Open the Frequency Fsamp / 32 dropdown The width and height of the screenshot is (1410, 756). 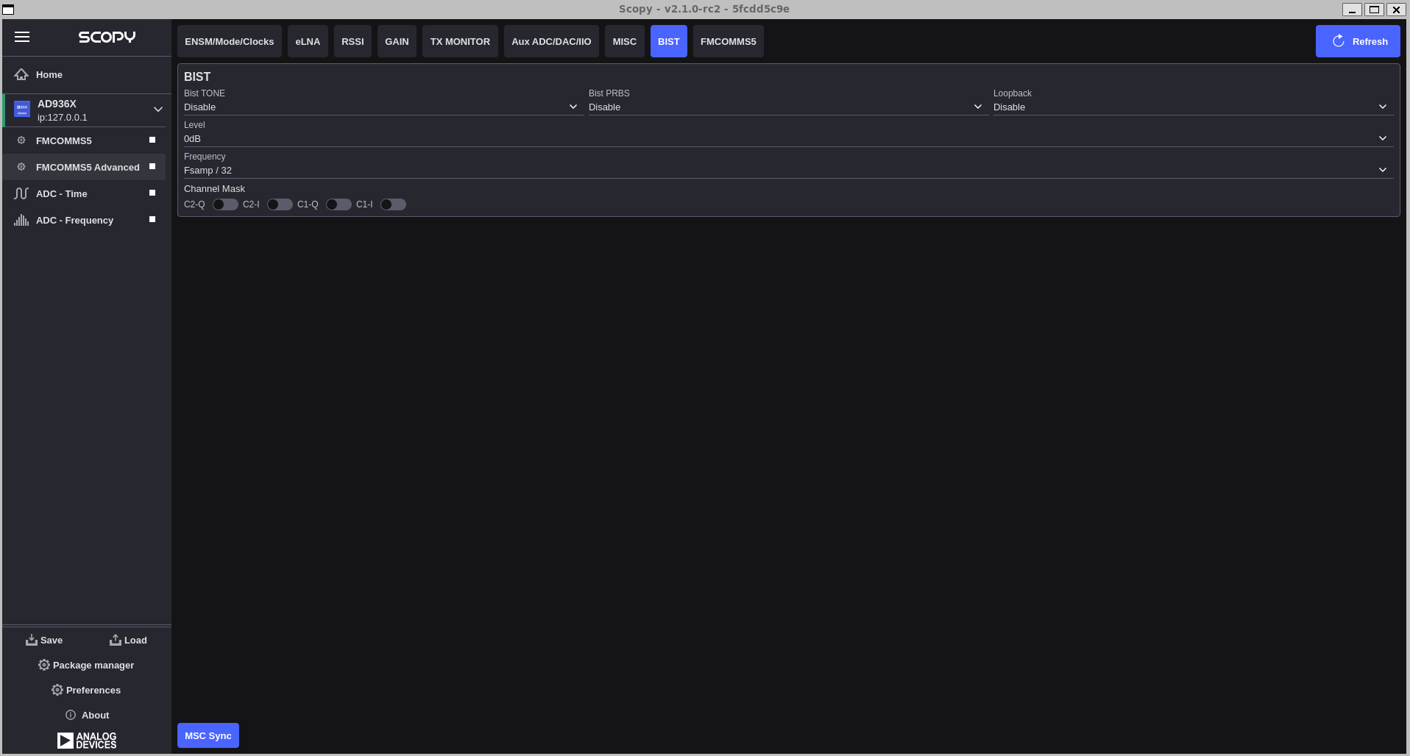pos(787,171)
